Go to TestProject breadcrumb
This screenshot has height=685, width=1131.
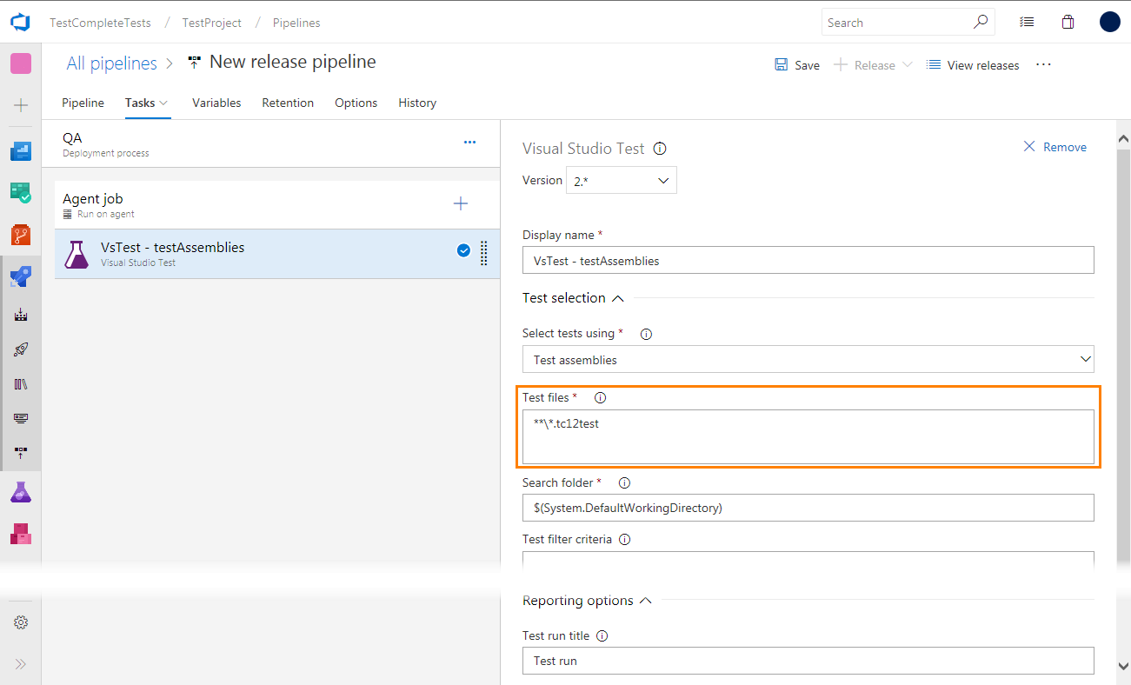(212, 23)
